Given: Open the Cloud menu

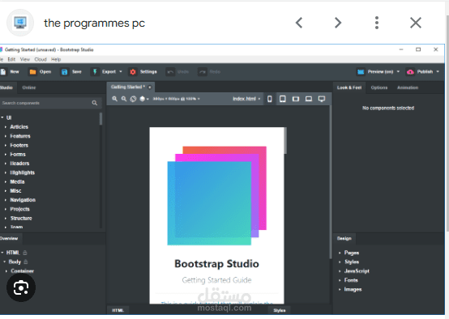Looking at the screenshot, I should point(41,59).
